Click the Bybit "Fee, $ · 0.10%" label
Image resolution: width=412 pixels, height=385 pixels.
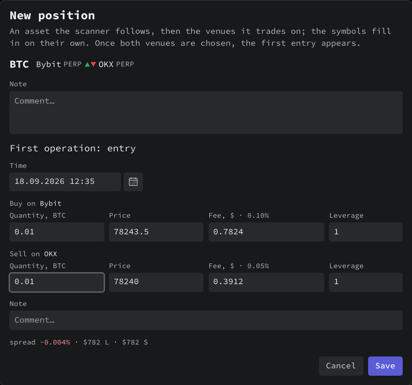(239, 216)
